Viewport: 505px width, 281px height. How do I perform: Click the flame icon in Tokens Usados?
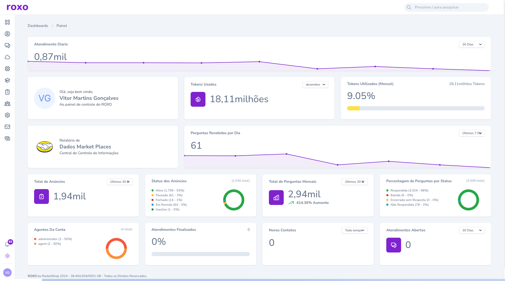pyautogui.click(x=198, y=99)
